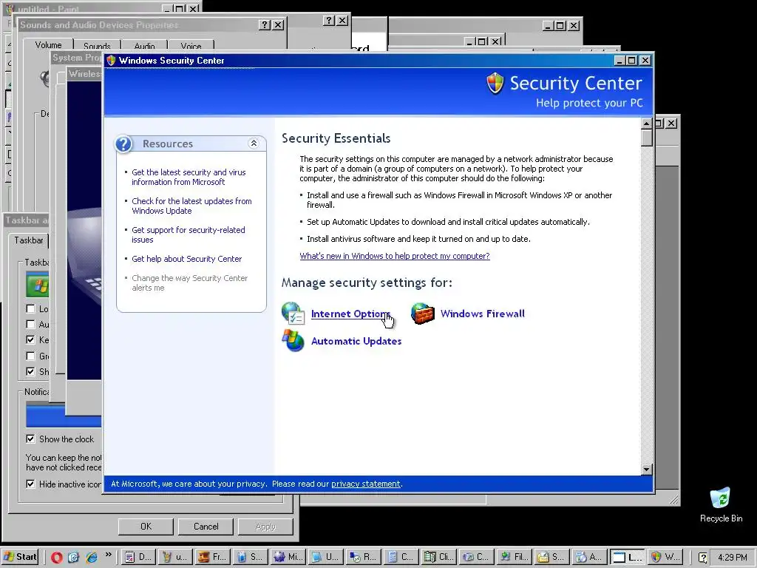
Task: Select the Taskbar tab in Taskbar properties
Action: click(29, 240)
